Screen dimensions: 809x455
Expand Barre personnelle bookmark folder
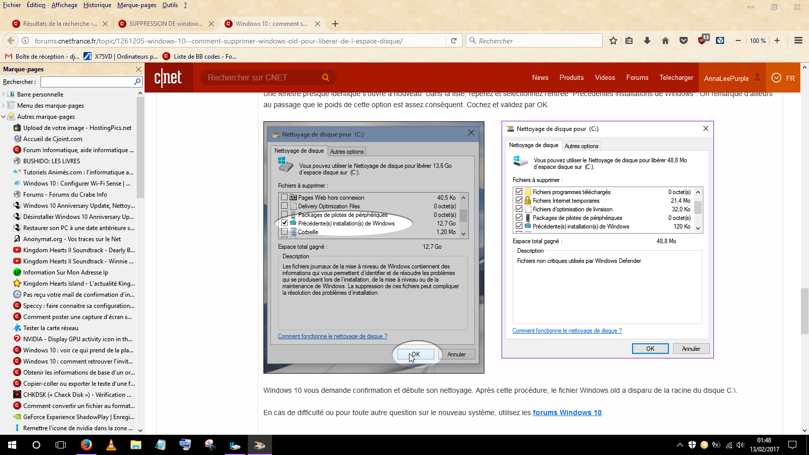[4, 94]
